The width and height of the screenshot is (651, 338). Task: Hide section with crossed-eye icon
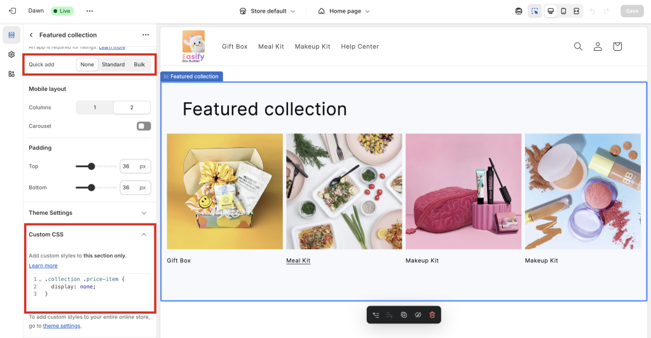(418, 314)
